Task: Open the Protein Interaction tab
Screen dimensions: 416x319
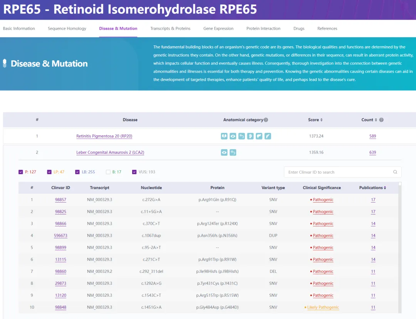Action: [263, 28]
